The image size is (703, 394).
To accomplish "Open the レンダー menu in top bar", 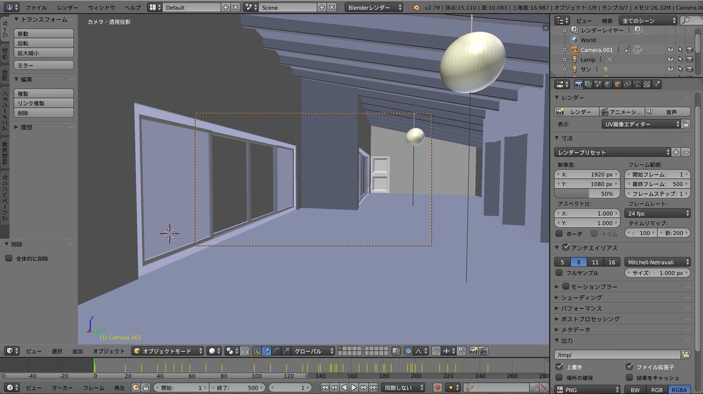I will [x=68, y=8].
